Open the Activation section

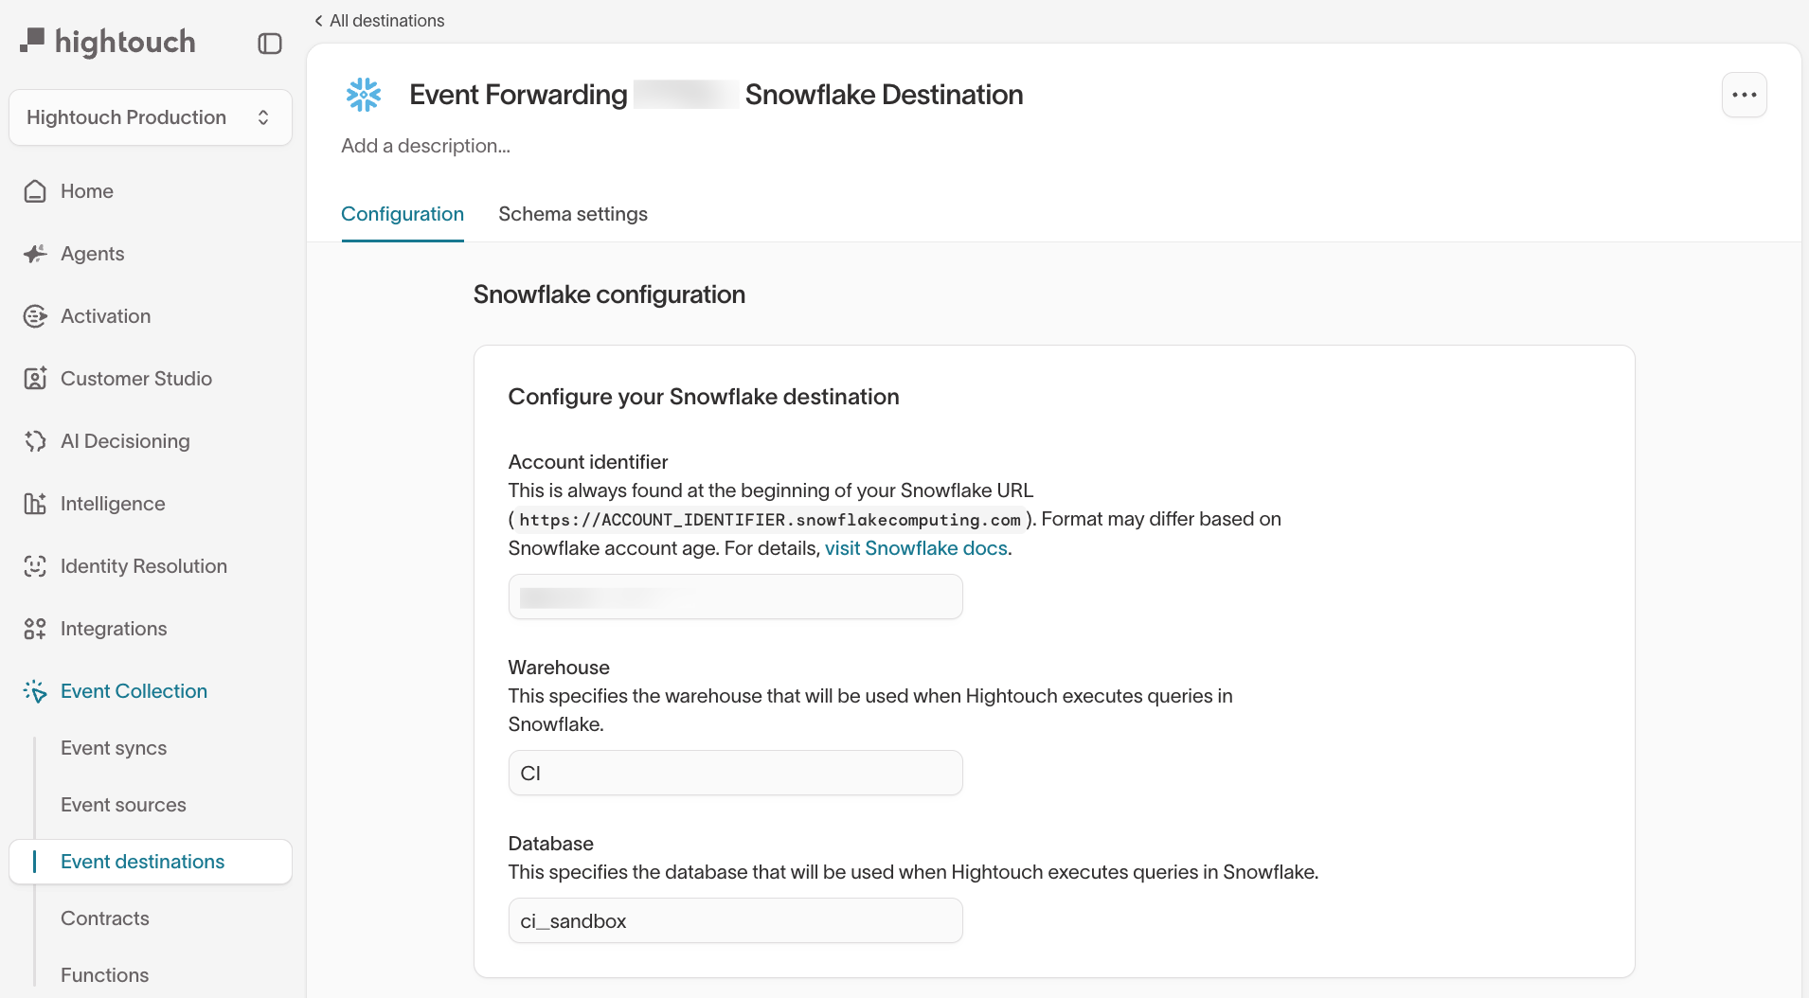pos(105,315)
